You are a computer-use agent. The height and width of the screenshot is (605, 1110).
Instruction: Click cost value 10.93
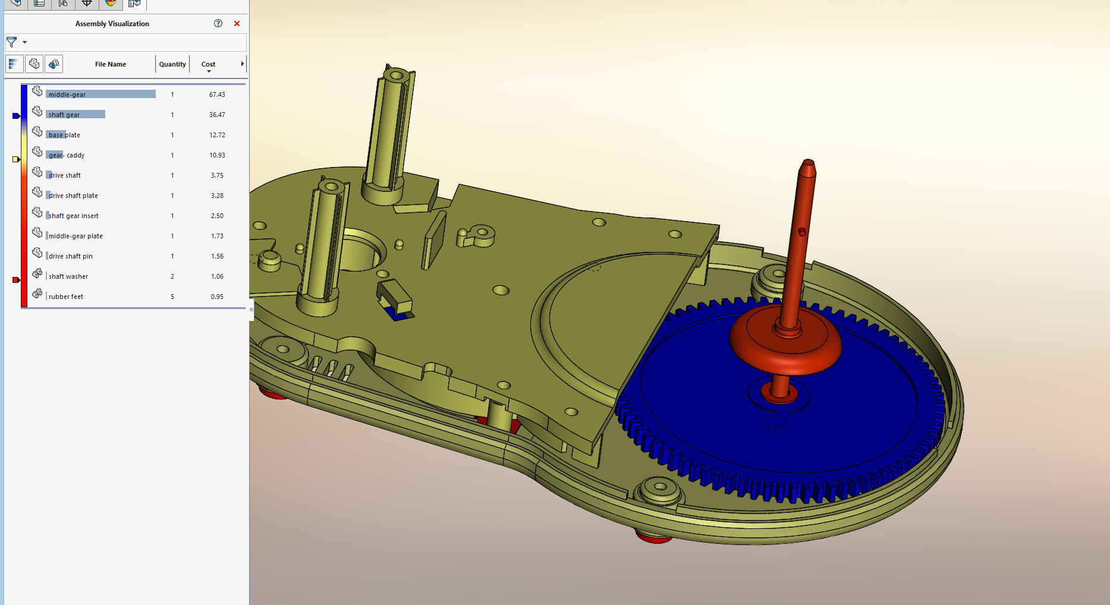click(x=217, y=155)
